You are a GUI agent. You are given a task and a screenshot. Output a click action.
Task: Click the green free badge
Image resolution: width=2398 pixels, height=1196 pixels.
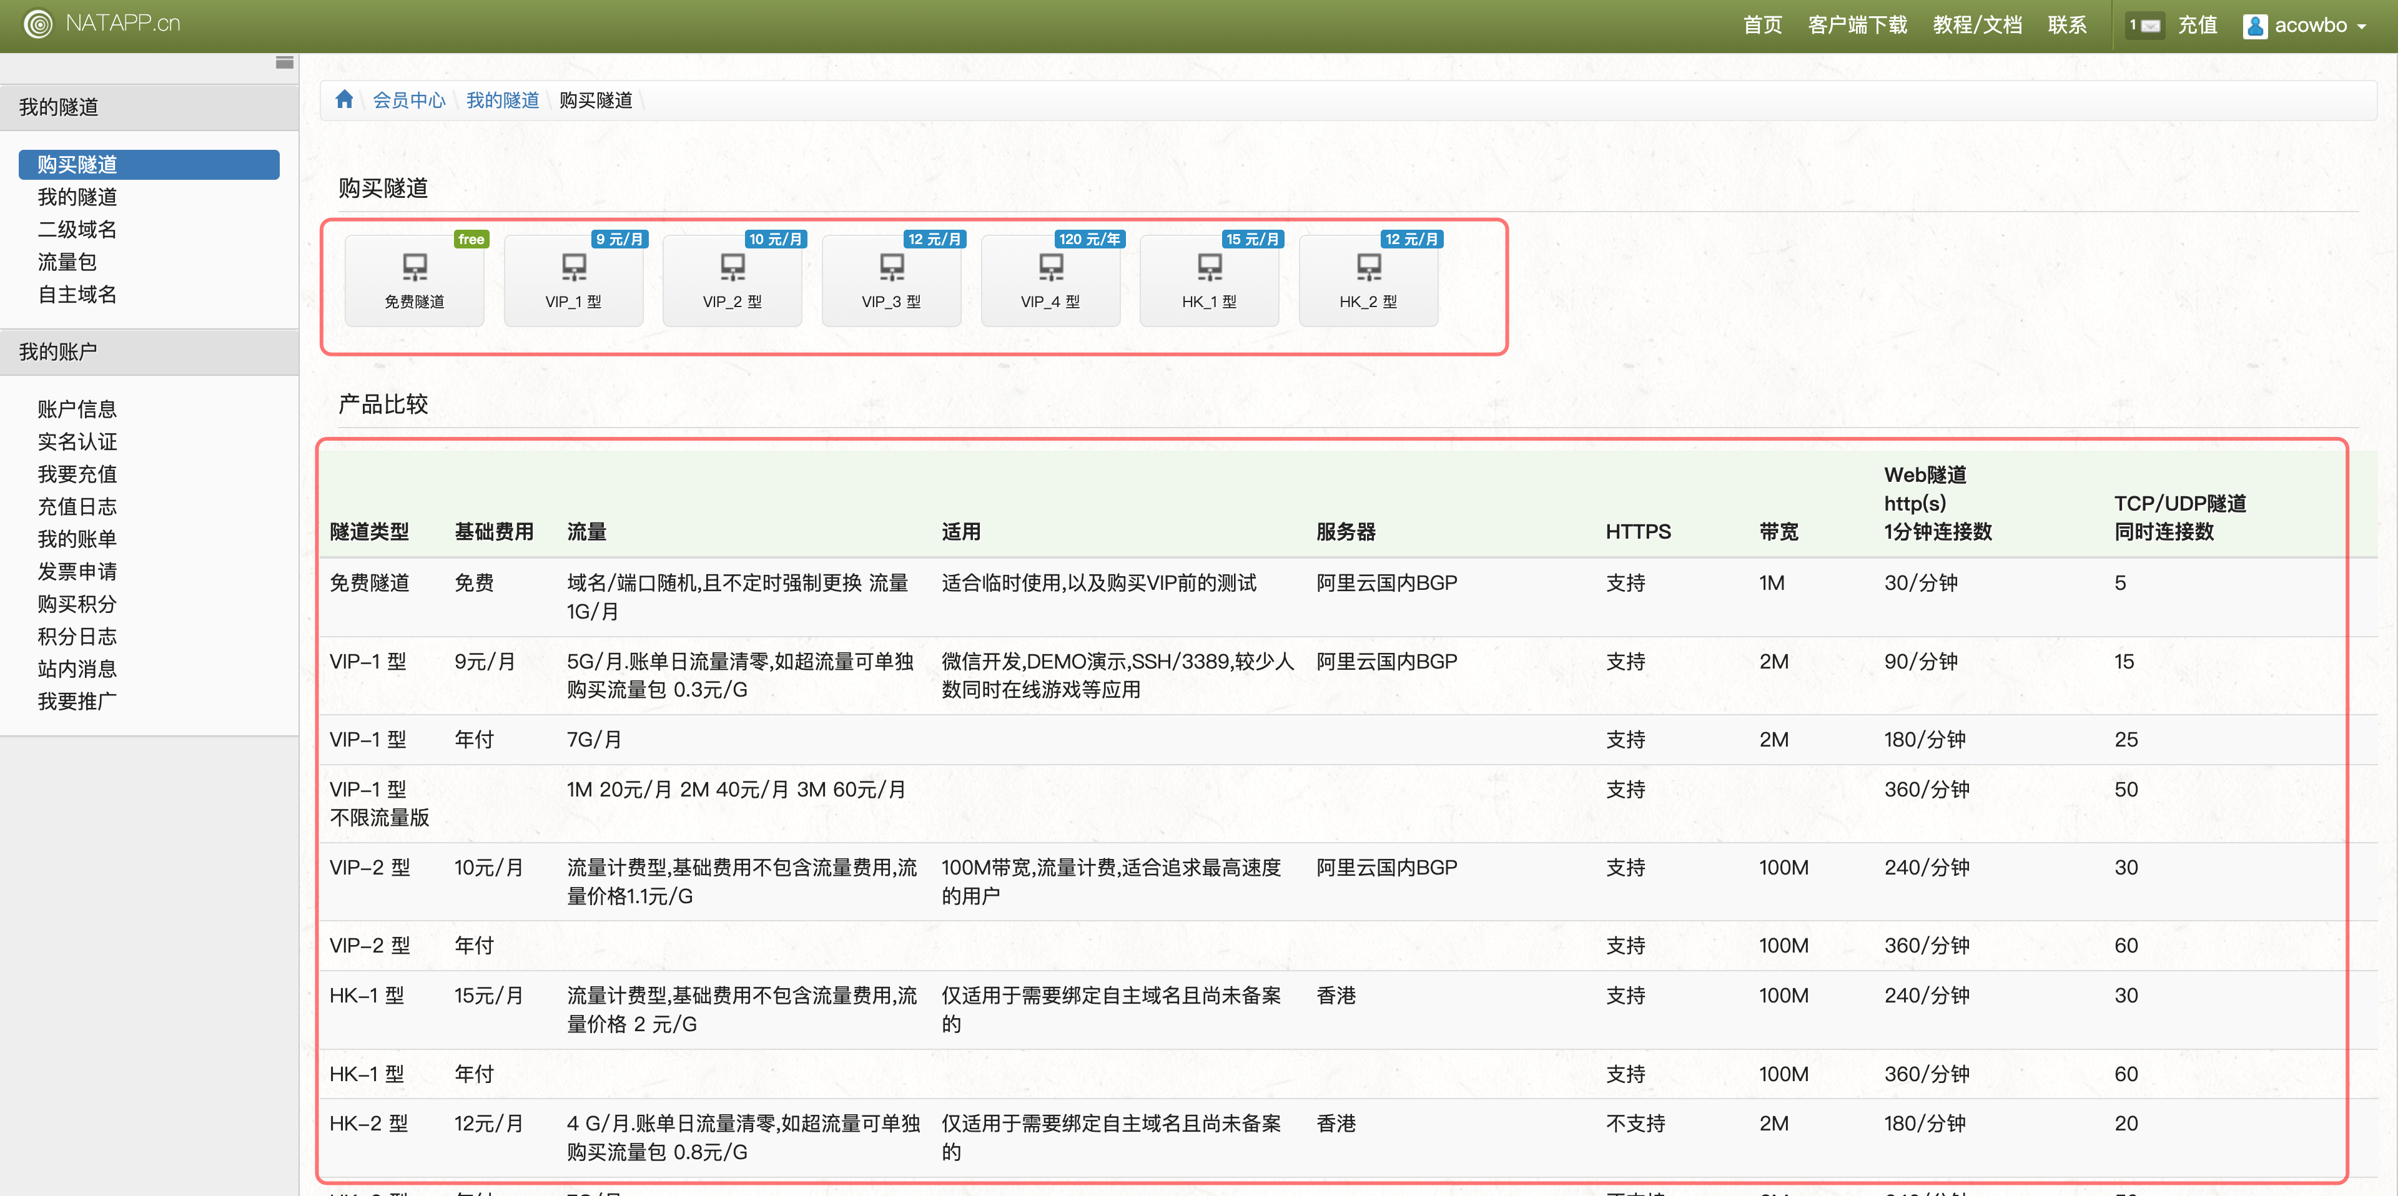(471, 239)
